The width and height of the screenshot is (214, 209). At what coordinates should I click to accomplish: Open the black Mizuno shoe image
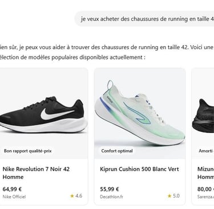203,114
